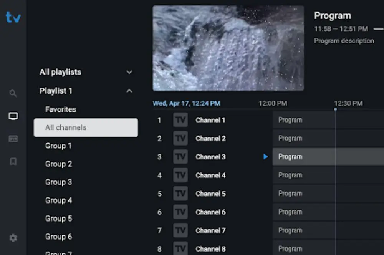Select Channel 6 name
Screen dimensions: 384x255
tap(210, 212)
